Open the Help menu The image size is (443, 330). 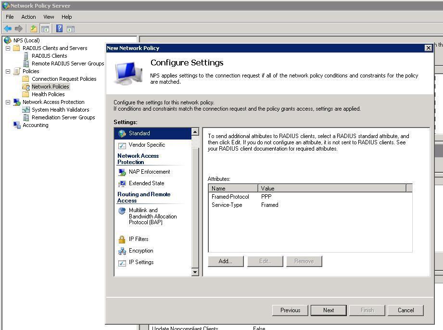(x=67, y=17)
